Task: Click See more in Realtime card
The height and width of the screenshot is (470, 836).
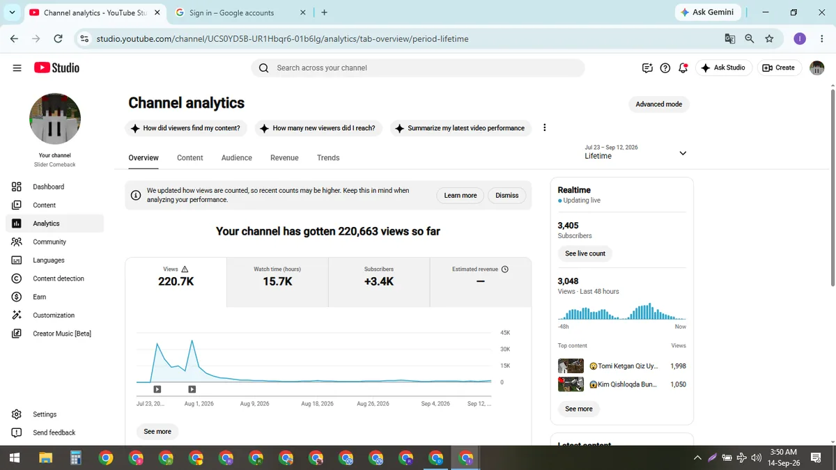Action: [579, 409]
